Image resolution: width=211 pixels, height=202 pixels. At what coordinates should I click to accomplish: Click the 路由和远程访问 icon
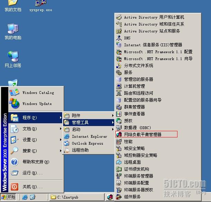[x=119, y=93]
